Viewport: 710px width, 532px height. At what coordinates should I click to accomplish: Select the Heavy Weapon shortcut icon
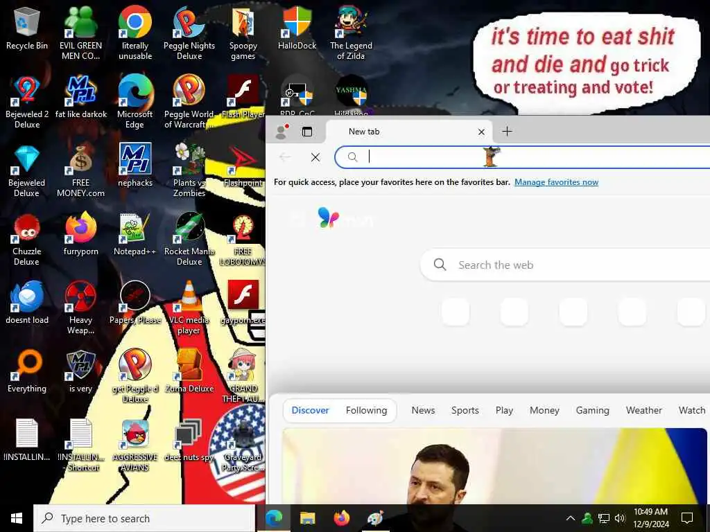click(x=80, y=308)
